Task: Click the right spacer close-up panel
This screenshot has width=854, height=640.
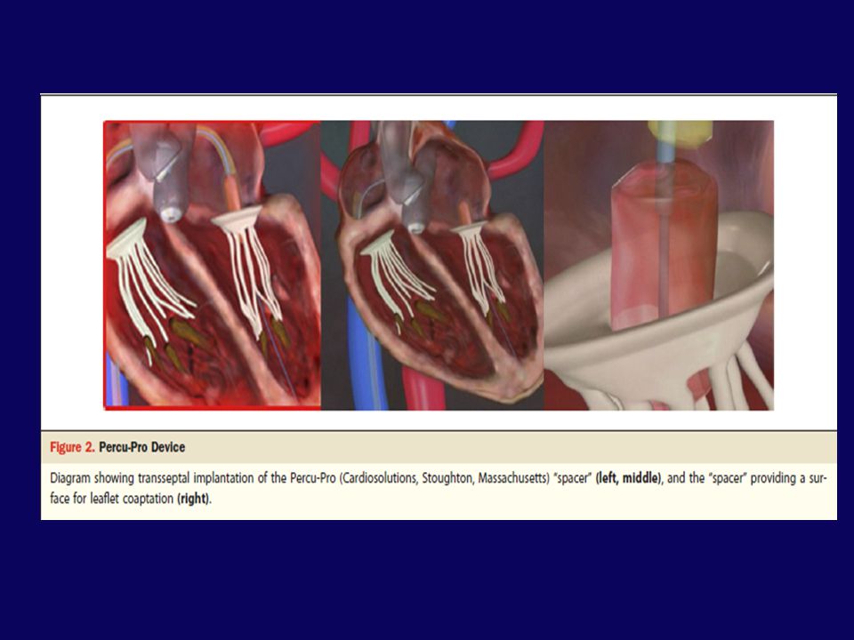Action: point(659,265)
